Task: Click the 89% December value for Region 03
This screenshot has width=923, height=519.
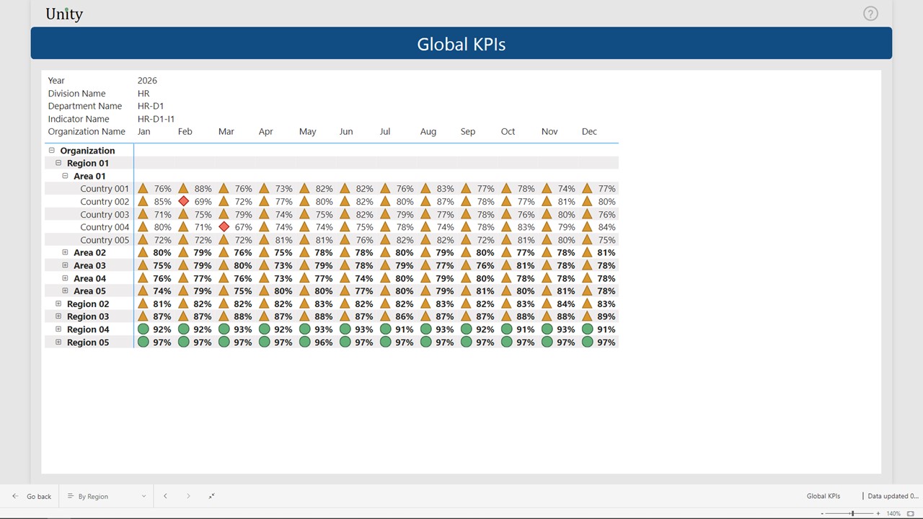Action: (x=606, y=316)
